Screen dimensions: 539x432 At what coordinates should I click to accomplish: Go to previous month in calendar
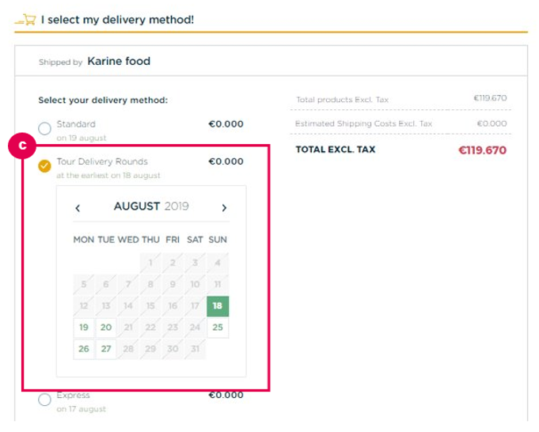[x=78, y=208]
